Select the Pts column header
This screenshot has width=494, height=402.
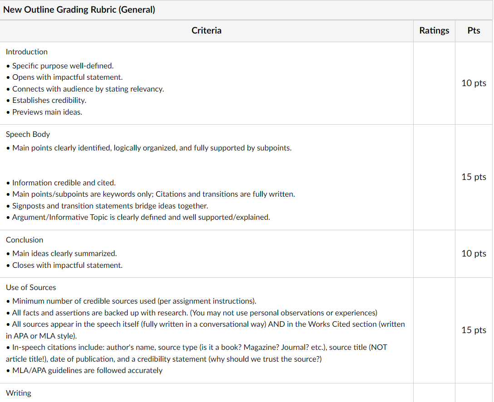pyautogui.click(x=474, y=30)
